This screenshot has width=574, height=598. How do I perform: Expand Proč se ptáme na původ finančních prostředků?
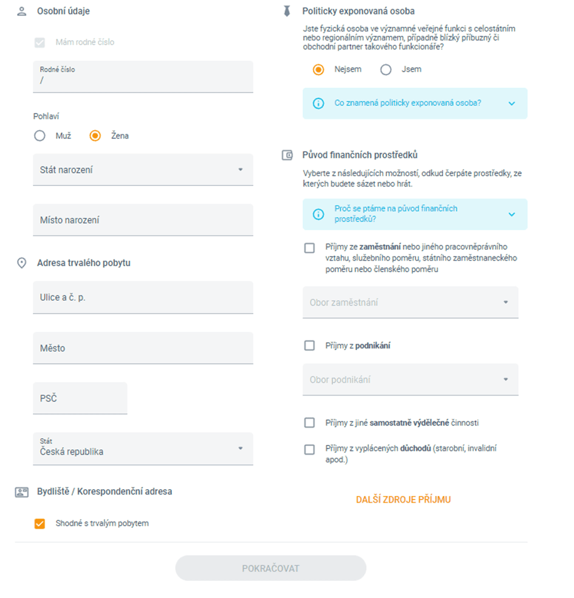coord(415,215)
